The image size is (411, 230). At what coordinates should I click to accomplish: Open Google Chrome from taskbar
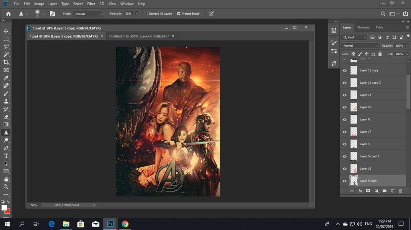pos(125,224)
